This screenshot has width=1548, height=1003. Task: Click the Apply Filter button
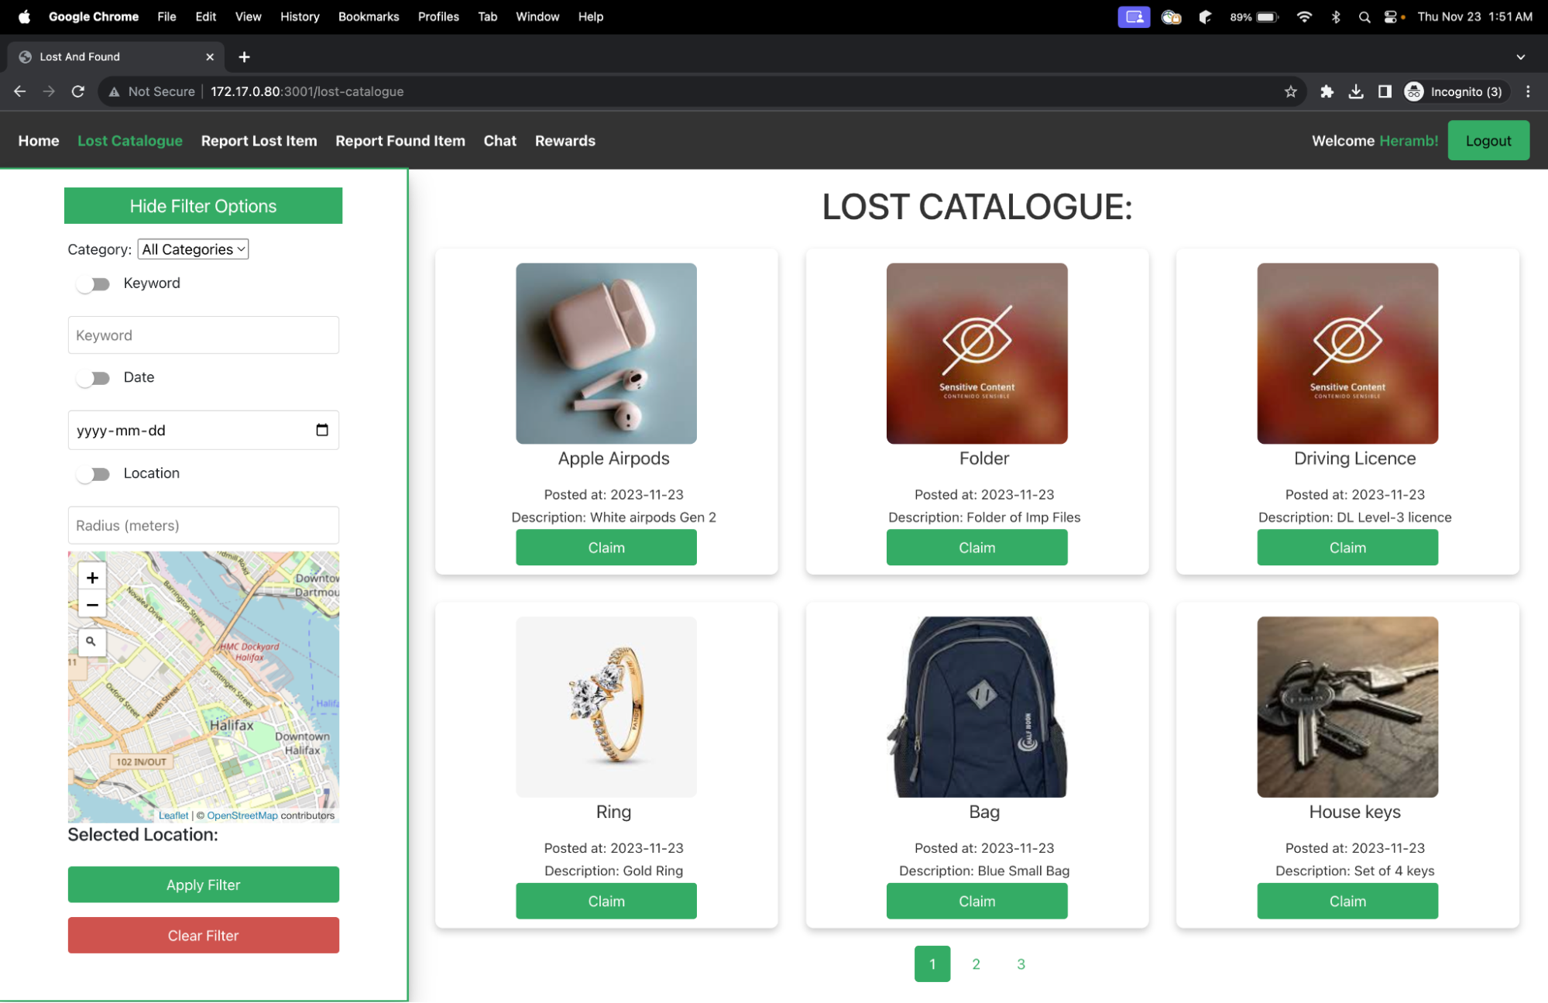pos(203,884)
